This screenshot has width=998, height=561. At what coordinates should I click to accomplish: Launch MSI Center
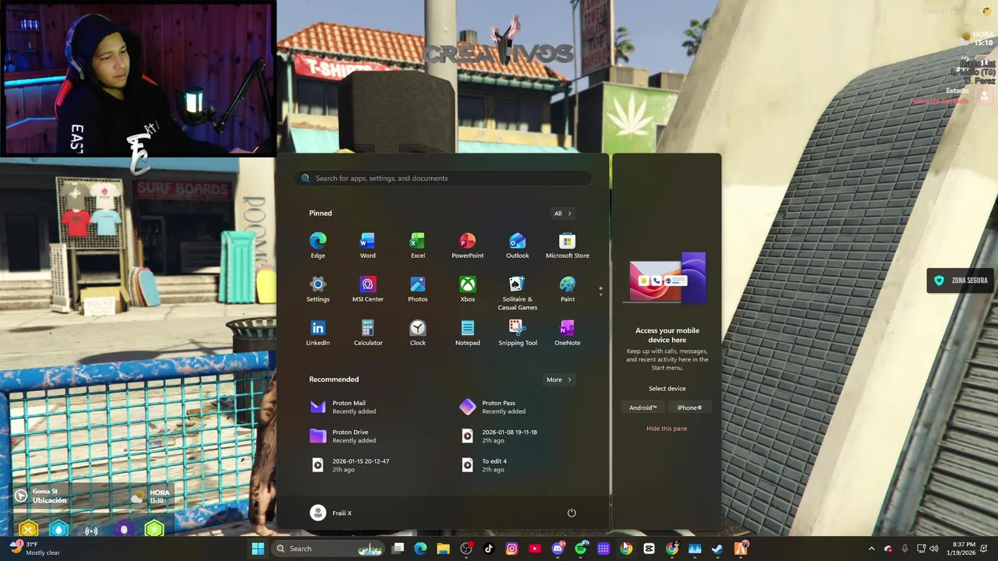(x=367, y=289)
